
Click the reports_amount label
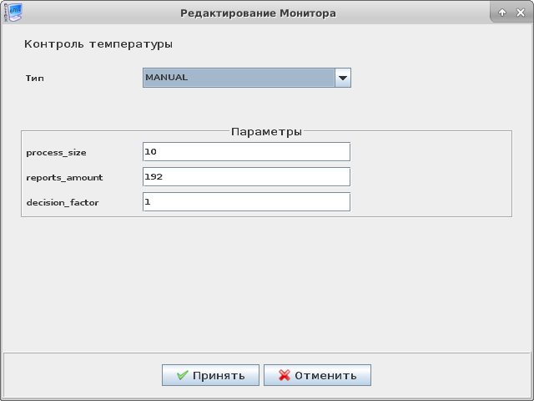click(x=64, y=177)
